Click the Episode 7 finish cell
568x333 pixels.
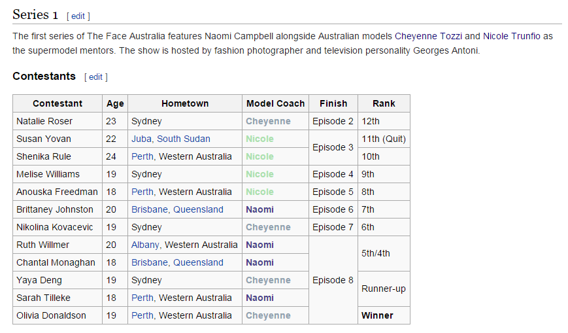333,227
